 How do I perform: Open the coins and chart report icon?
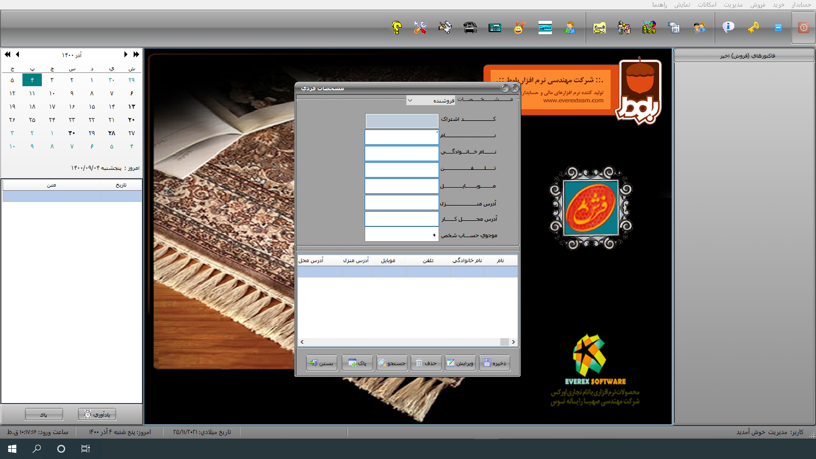[649, 28]
